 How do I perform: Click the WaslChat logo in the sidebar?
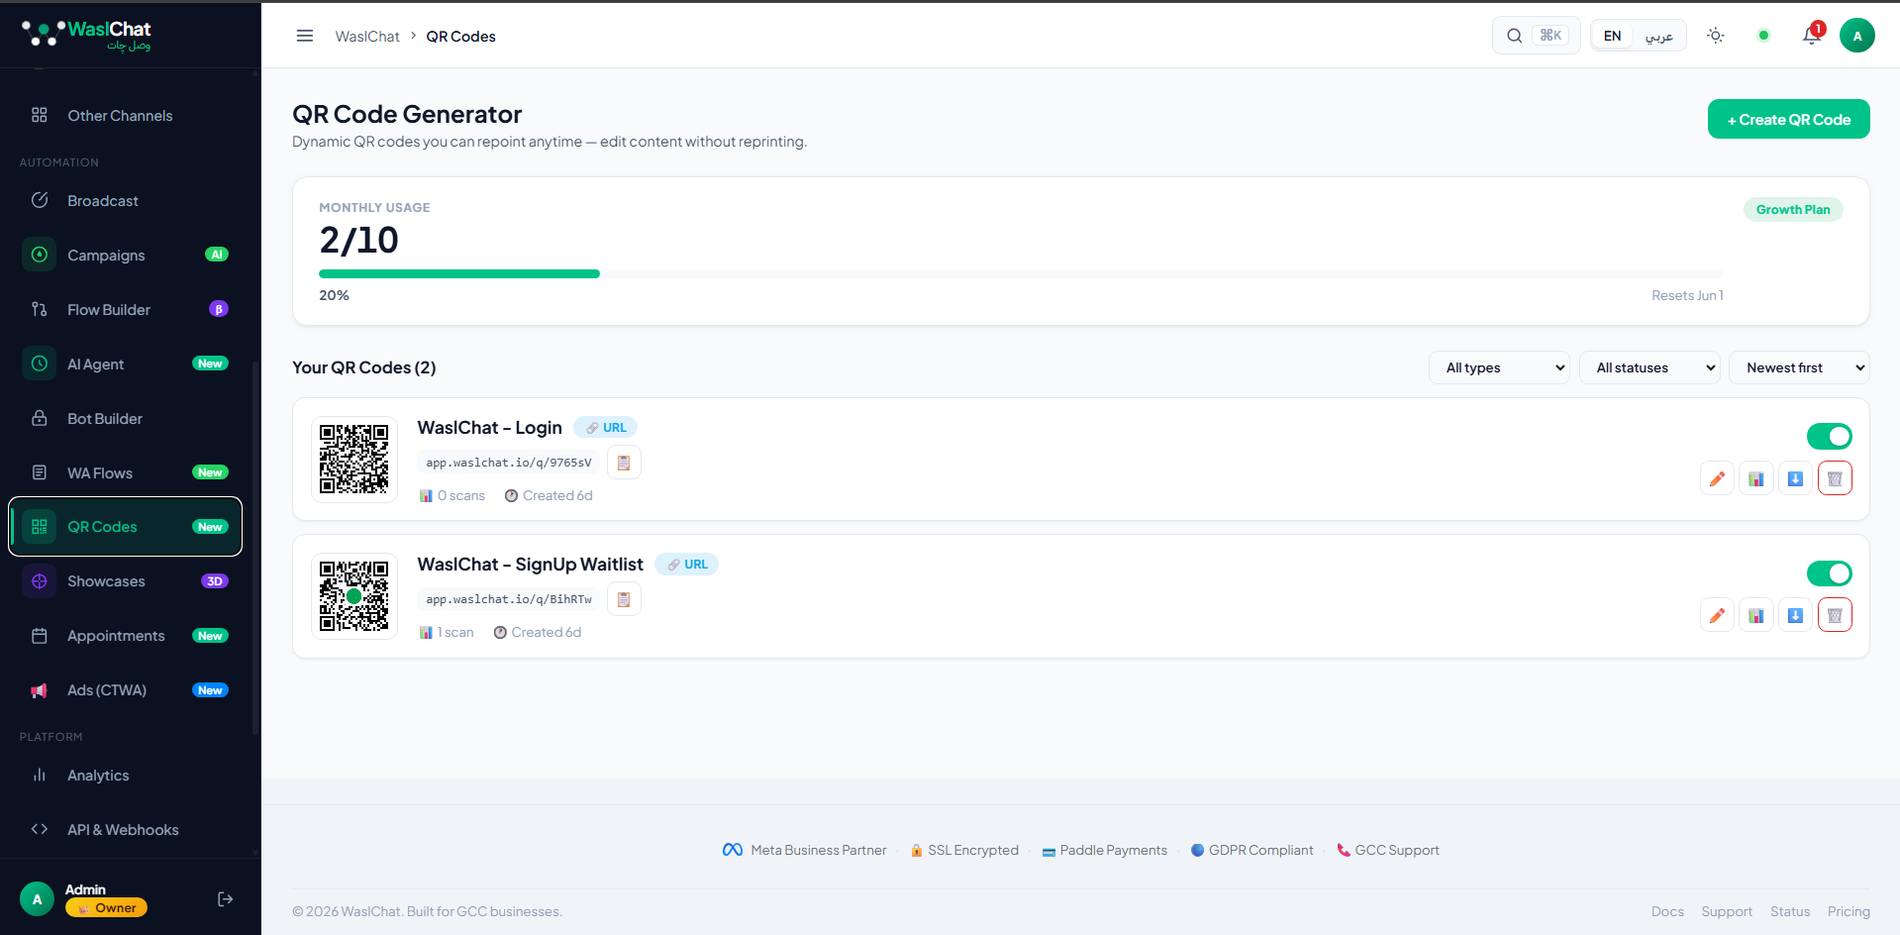tap(87, 35)
